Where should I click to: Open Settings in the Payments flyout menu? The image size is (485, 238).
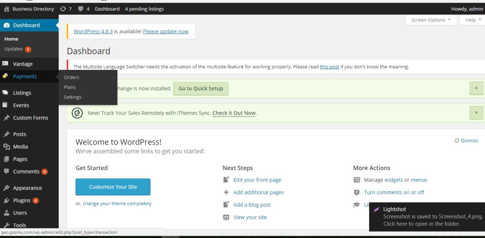pos(73,97)
